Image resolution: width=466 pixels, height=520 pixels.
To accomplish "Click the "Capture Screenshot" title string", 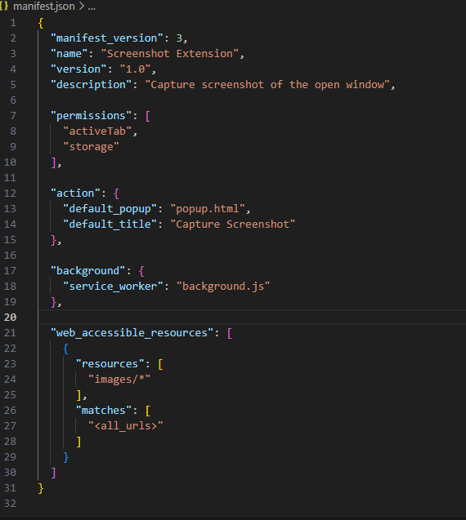I will (232, 224).
